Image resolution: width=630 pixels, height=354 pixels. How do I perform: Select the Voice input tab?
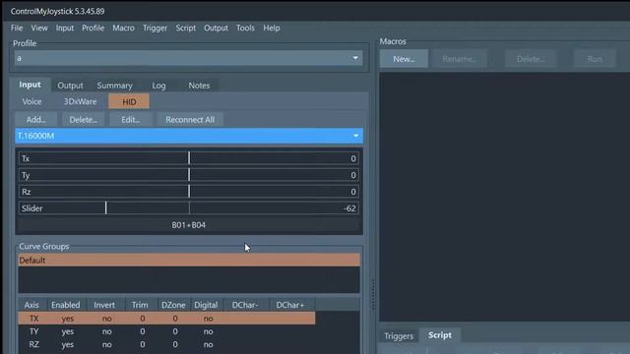coord(31,101)
